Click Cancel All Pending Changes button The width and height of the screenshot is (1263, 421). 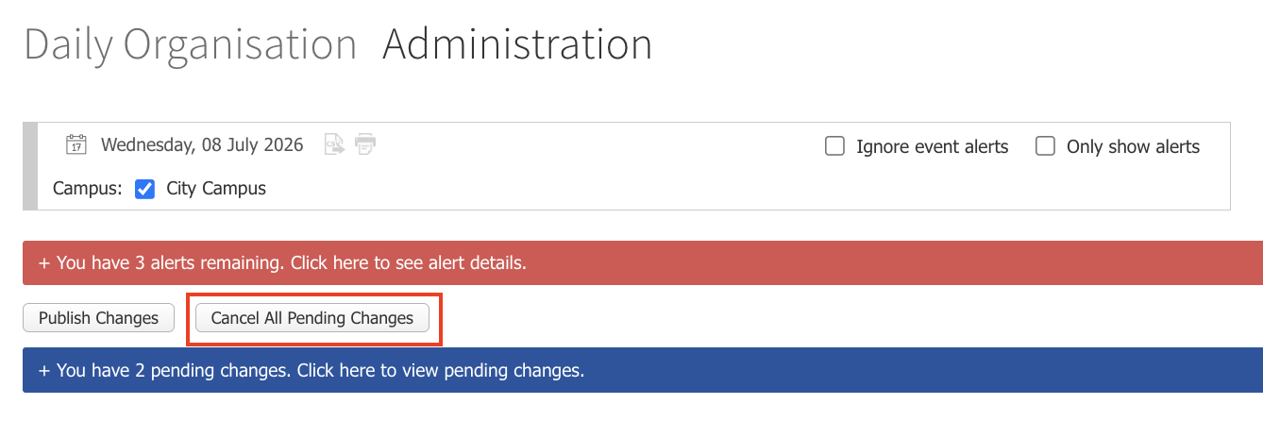tap(312, 318)
